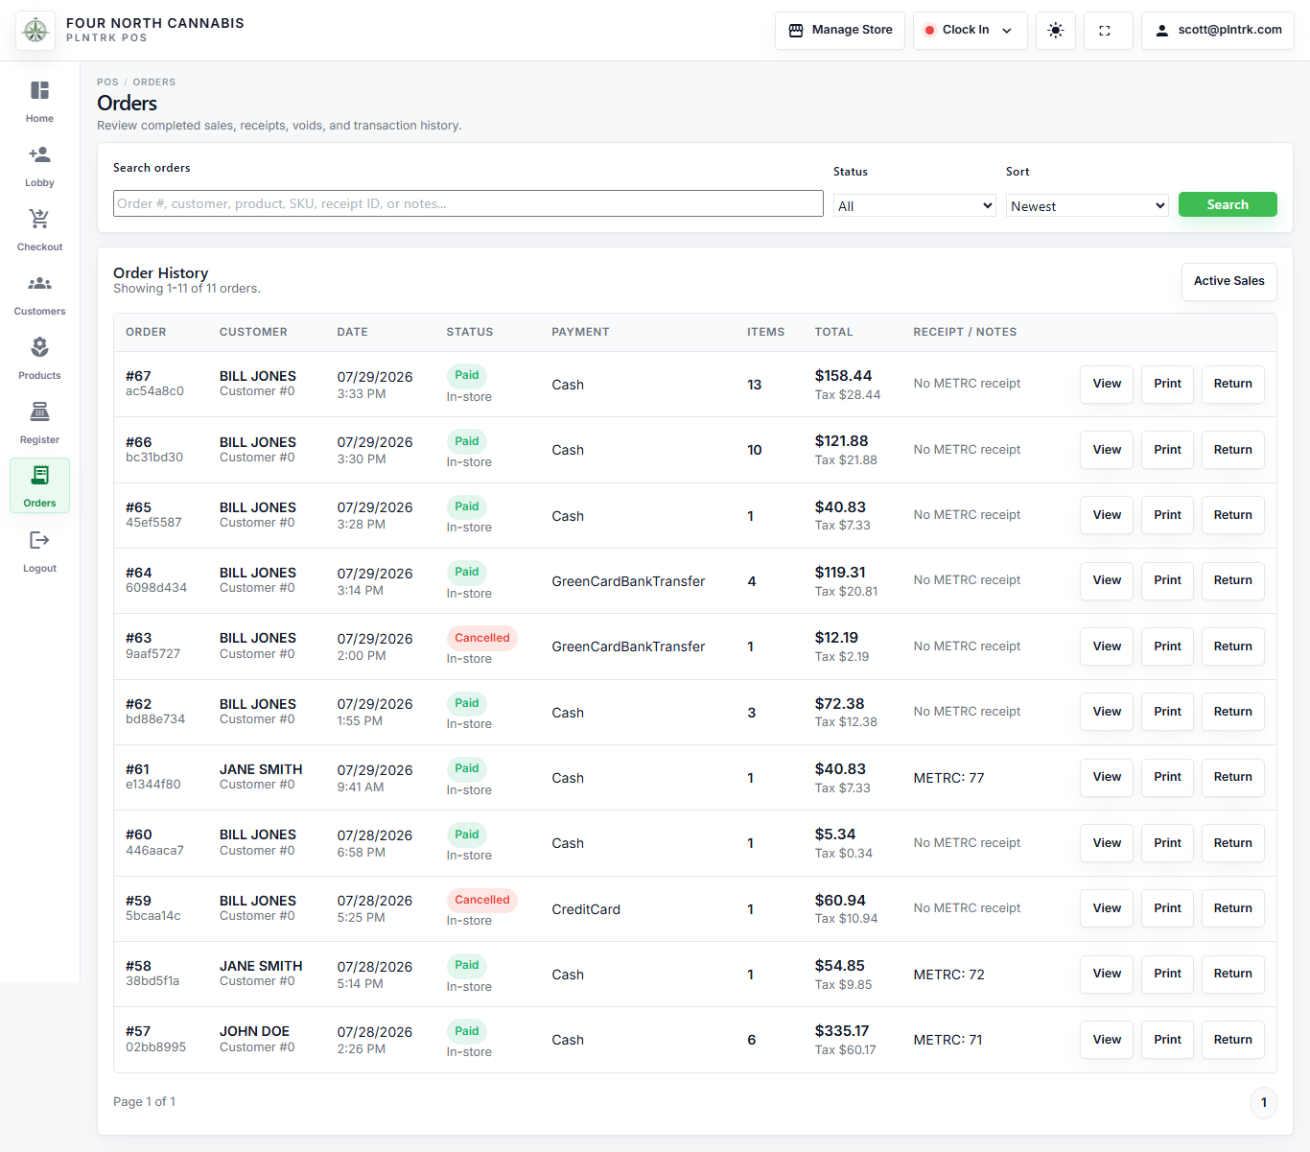
Task: Open the Sort order dropdown
Action: click(x=1088, y=205)
